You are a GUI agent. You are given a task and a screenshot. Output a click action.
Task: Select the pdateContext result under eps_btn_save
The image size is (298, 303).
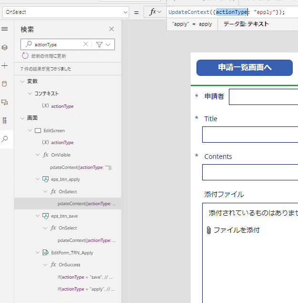[x=87, y=240]
